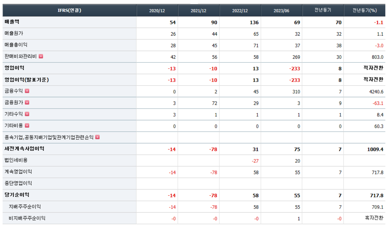Image resolution: width=388 pixels, height=228 pixels.
Task: Click the -27 value in 법인세비용 row
Action: (x=255, y=161)
